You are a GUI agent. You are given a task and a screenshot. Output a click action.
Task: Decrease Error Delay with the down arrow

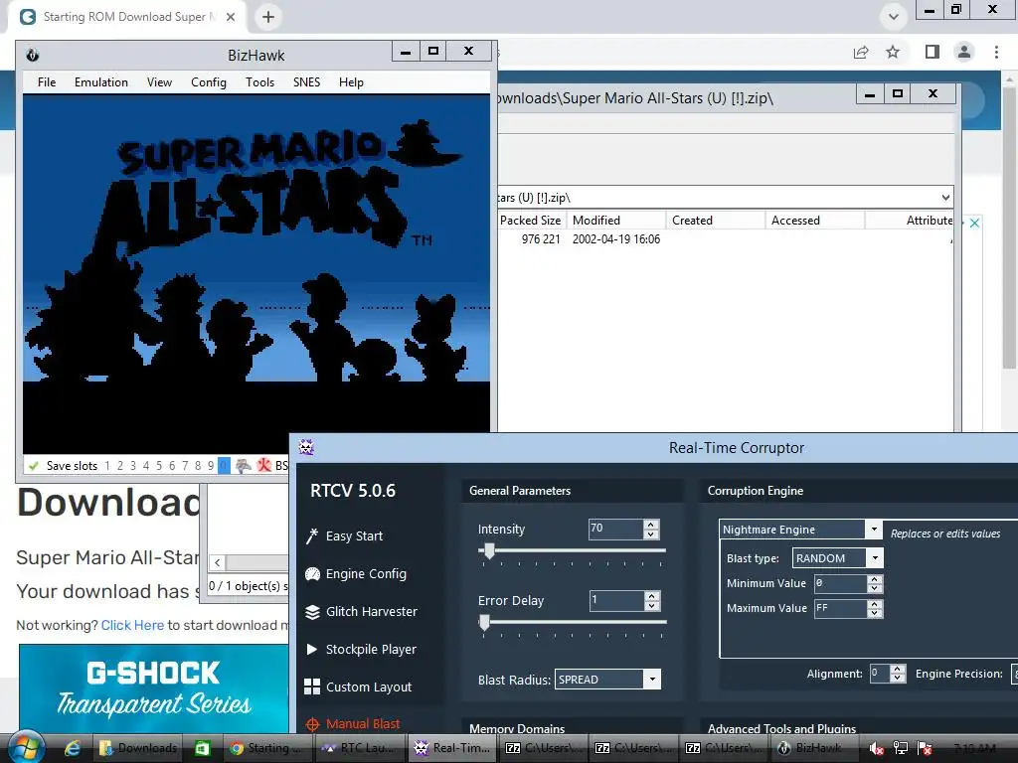pyautogui.click(x=652, y=605)
